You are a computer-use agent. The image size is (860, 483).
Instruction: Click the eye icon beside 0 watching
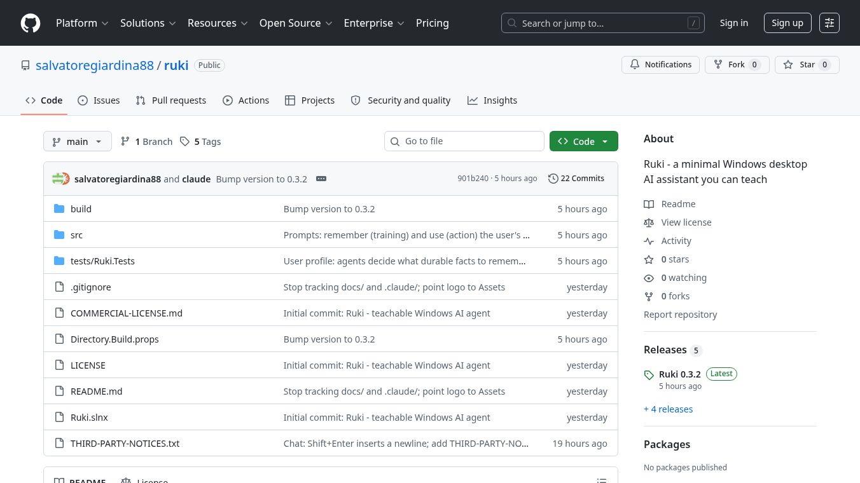(649, 278)
